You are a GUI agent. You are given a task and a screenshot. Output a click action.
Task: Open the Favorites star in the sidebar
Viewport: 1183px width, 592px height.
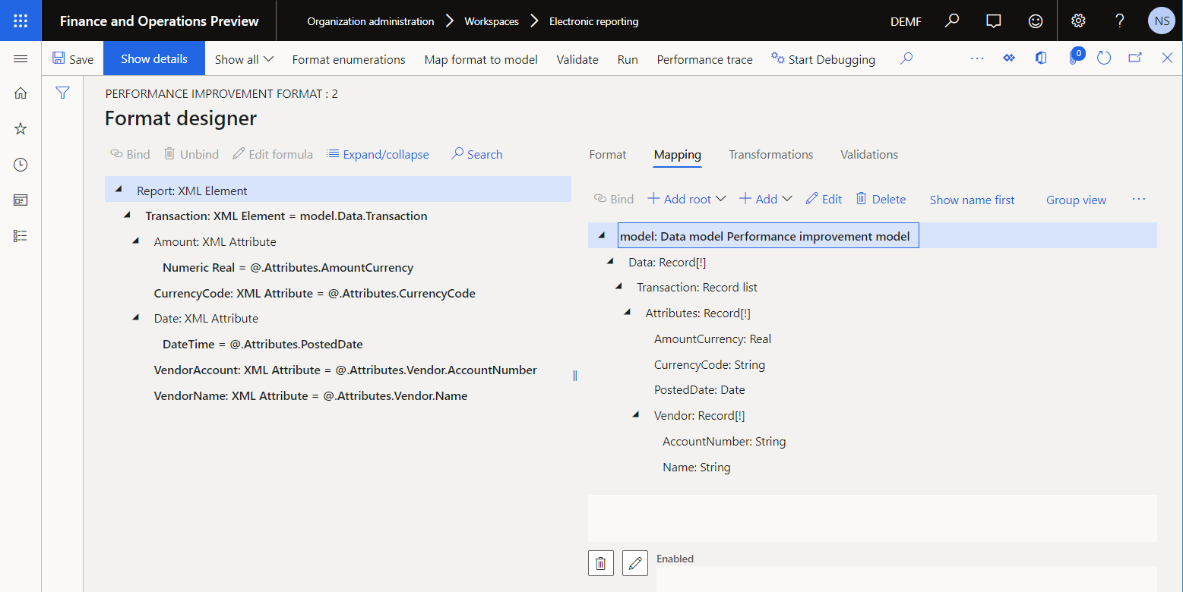pos(20,128)
